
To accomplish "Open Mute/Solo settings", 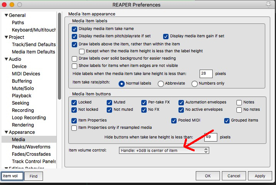I will 23,88.
